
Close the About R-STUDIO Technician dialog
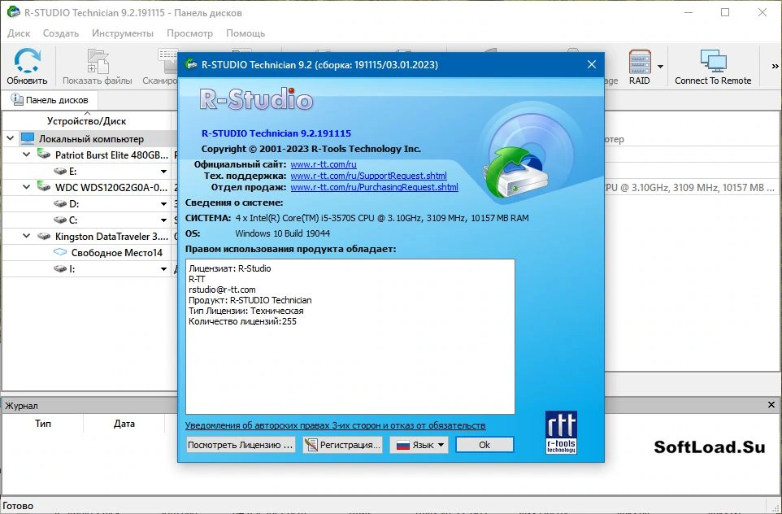(x=592, y=64)
